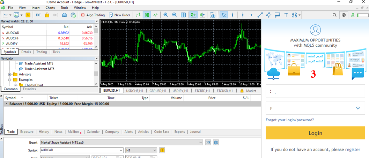Image resolution: width=369 pixels, height=168 pixels.
Task: Open the H1 timeframe dropdown
Action: (155, 150)
